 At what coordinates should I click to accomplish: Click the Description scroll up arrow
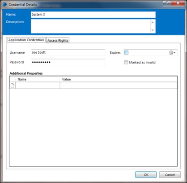153,22
